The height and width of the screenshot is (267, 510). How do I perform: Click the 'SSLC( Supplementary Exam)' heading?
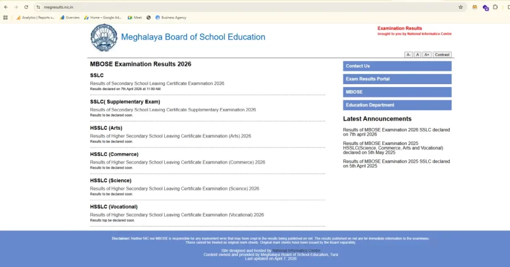(x=125, y=102)
